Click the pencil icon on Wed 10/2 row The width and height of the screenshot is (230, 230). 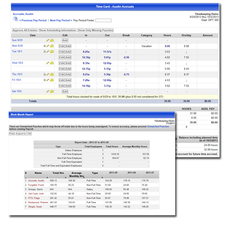48,63
